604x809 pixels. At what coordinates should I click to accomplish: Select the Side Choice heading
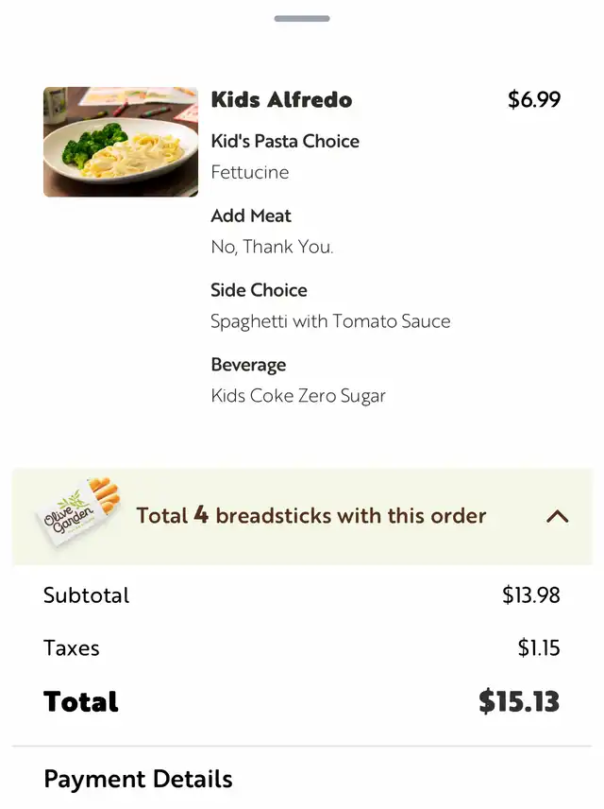(259, 290)
